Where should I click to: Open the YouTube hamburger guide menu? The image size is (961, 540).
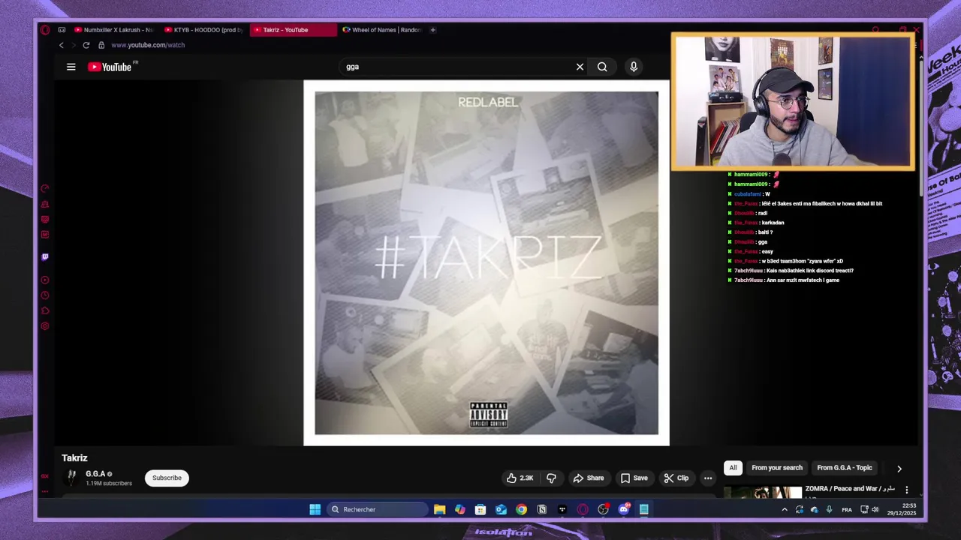(71, 67)
